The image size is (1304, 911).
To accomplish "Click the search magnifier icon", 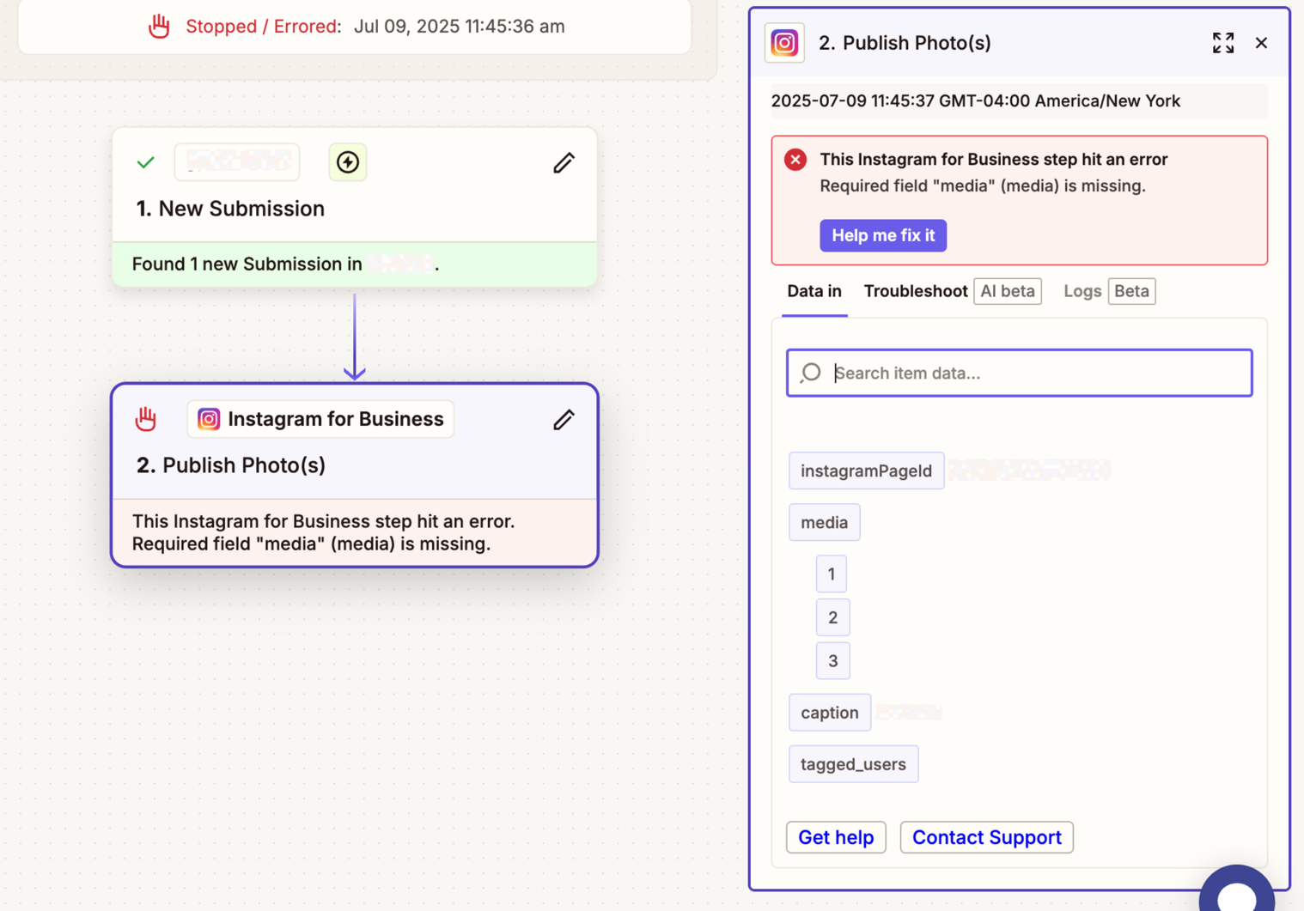I will tap(810, 373).
